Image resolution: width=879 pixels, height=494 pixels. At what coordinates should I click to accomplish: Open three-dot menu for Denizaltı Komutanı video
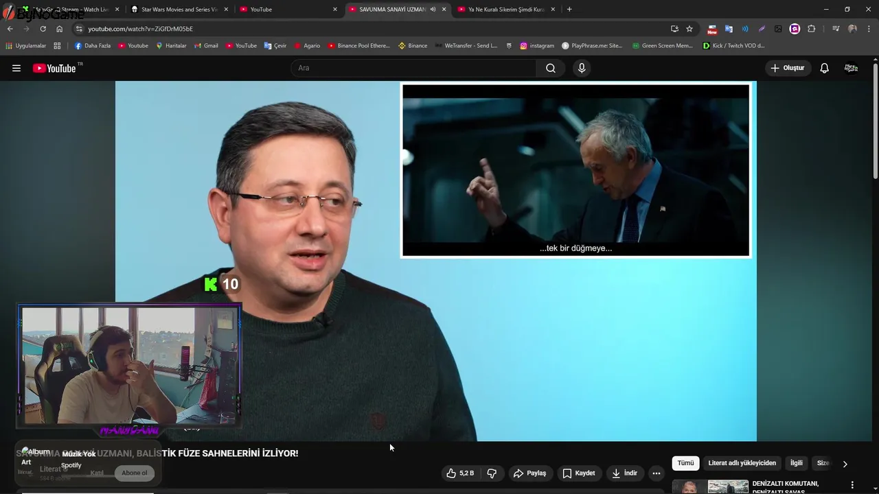852,485
